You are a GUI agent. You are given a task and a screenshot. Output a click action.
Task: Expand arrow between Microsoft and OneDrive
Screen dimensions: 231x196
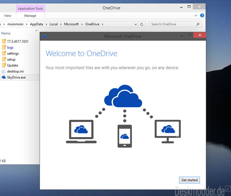82,24
